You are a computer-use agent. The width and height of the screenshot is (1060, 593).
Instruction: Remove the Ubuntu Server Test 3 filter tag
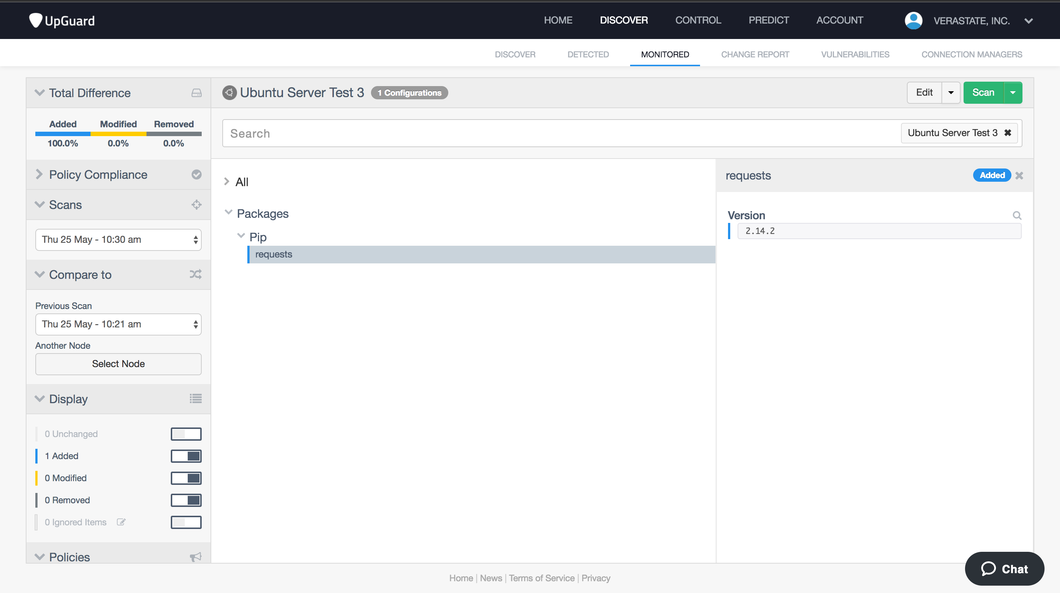[1007, 133]
